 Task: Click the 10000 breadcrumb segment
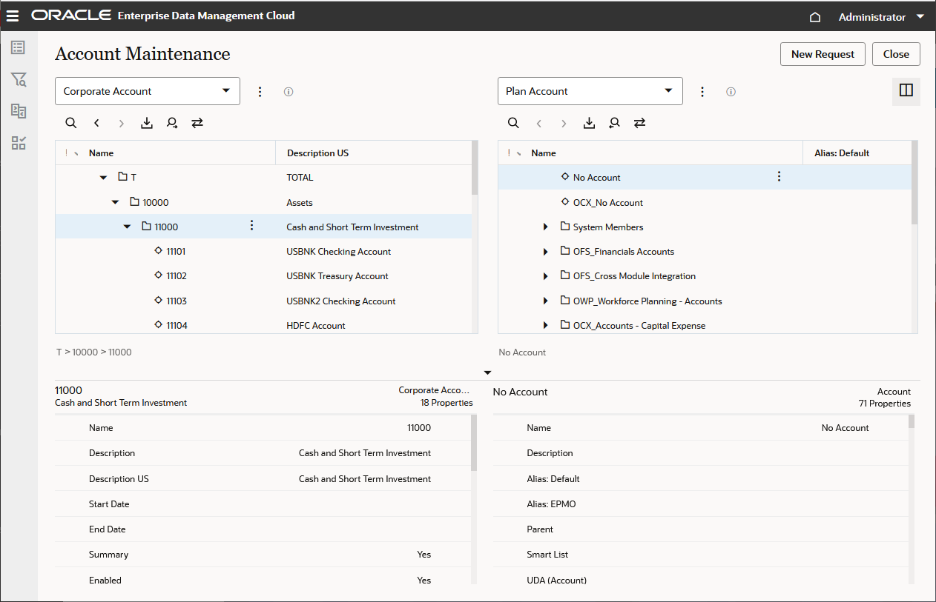pyautogui.click(x=85, y=352)
